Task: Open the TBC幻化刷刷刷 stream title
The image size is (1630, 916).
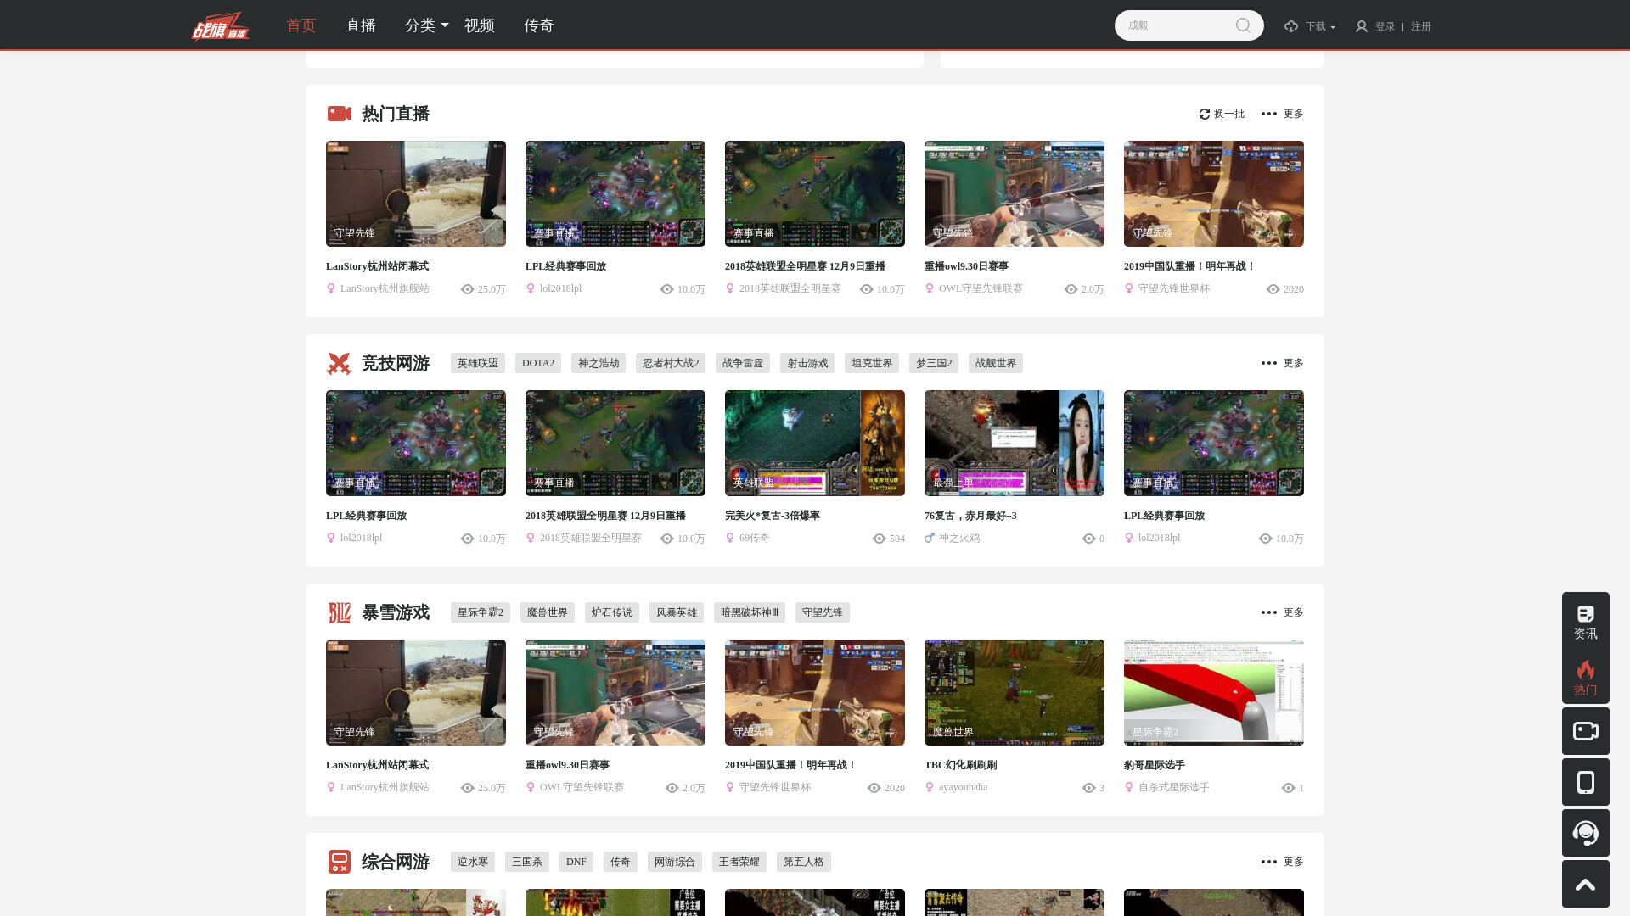Action: pos(961,765)
